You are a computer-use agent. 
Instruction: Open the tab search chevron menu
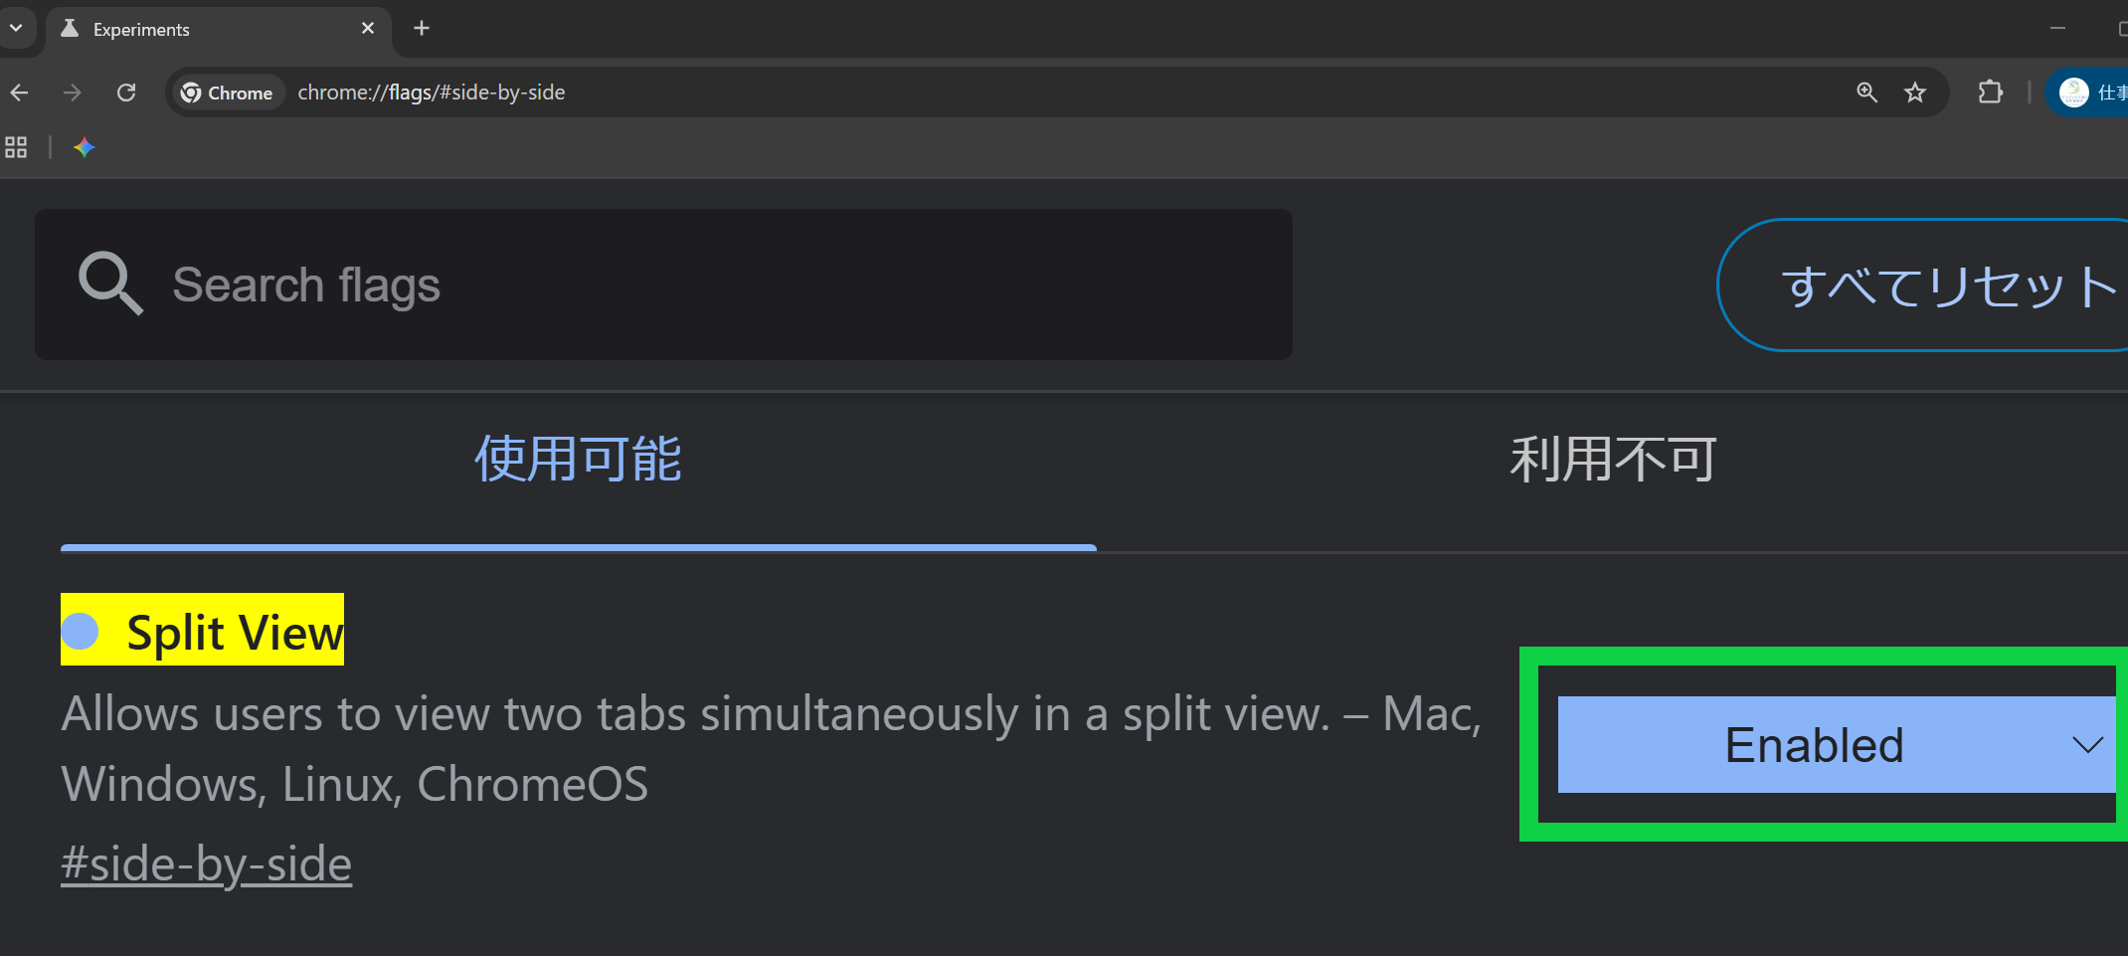tap(16, 28)
